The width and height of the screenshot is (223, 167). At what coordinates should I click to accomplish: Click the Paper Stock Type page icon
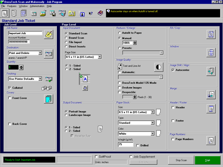(x=158, y=123)
